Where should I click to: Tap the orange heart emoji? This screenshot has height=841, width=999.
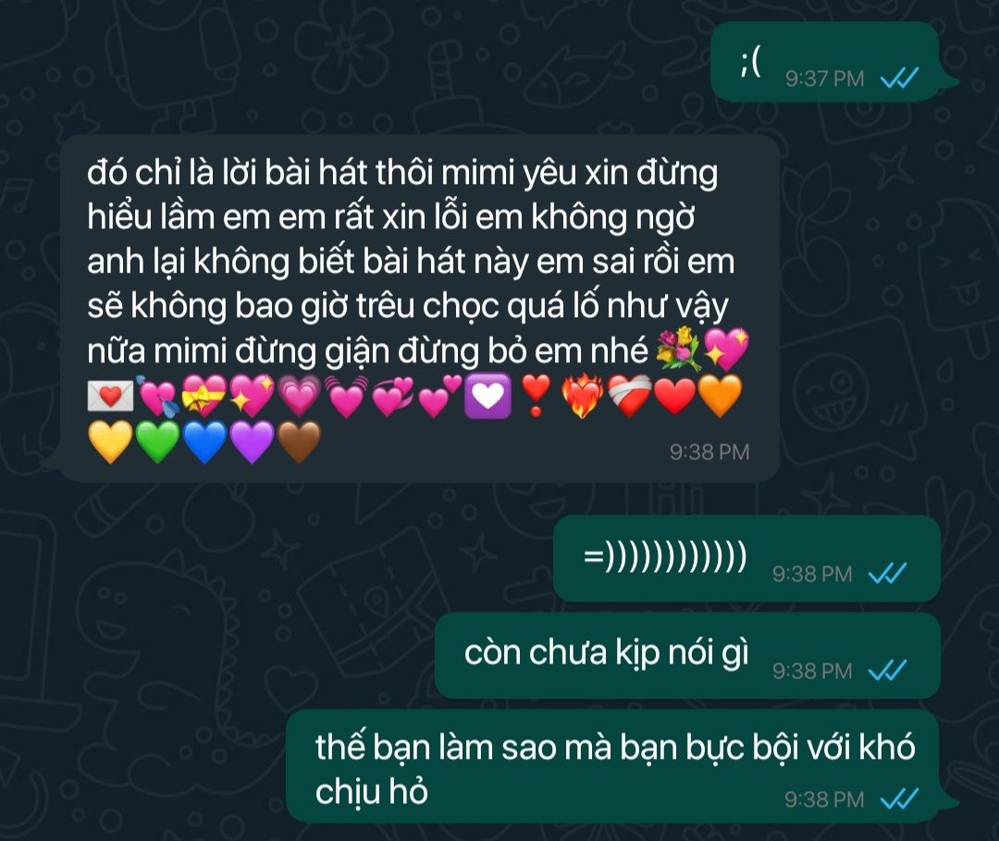point(721,396)
